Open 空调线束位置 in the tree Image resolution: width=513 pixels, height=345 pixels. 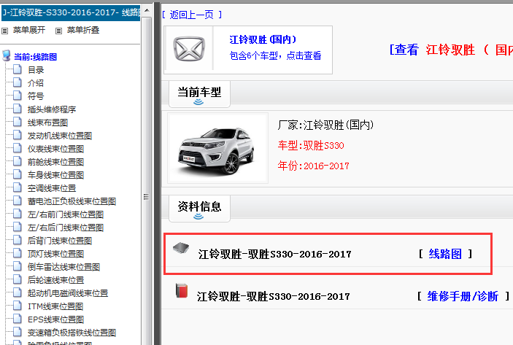(x=52, y=188)
